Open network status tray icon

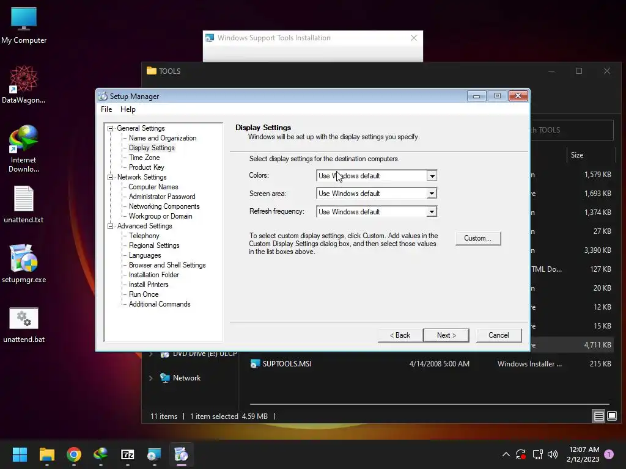[537, 454]
